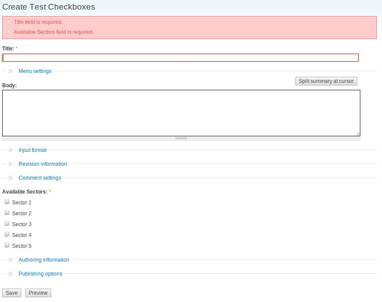Click inside the Title text field
The height and width of the screenshot is (302, 382).
coord(181,57)
